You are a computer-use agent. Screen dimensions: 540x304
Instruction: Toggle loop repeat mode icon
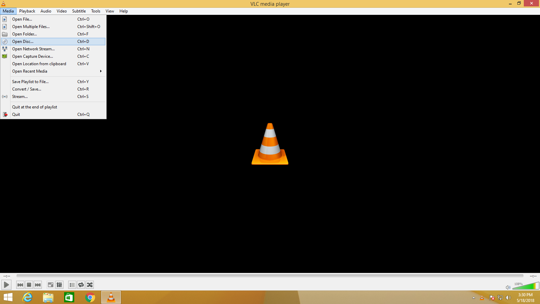point(81,285)
